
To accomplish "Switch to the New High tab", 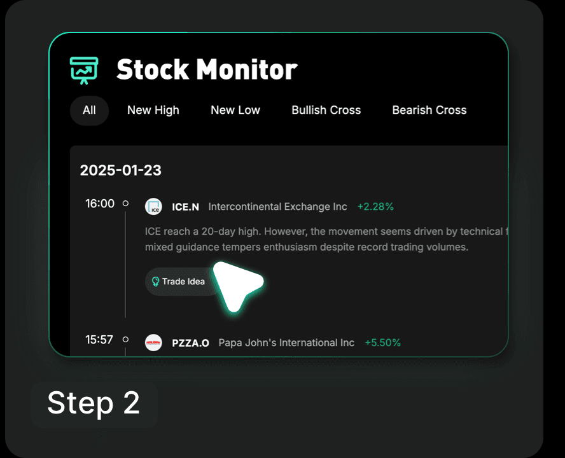I will pos(153,110).
